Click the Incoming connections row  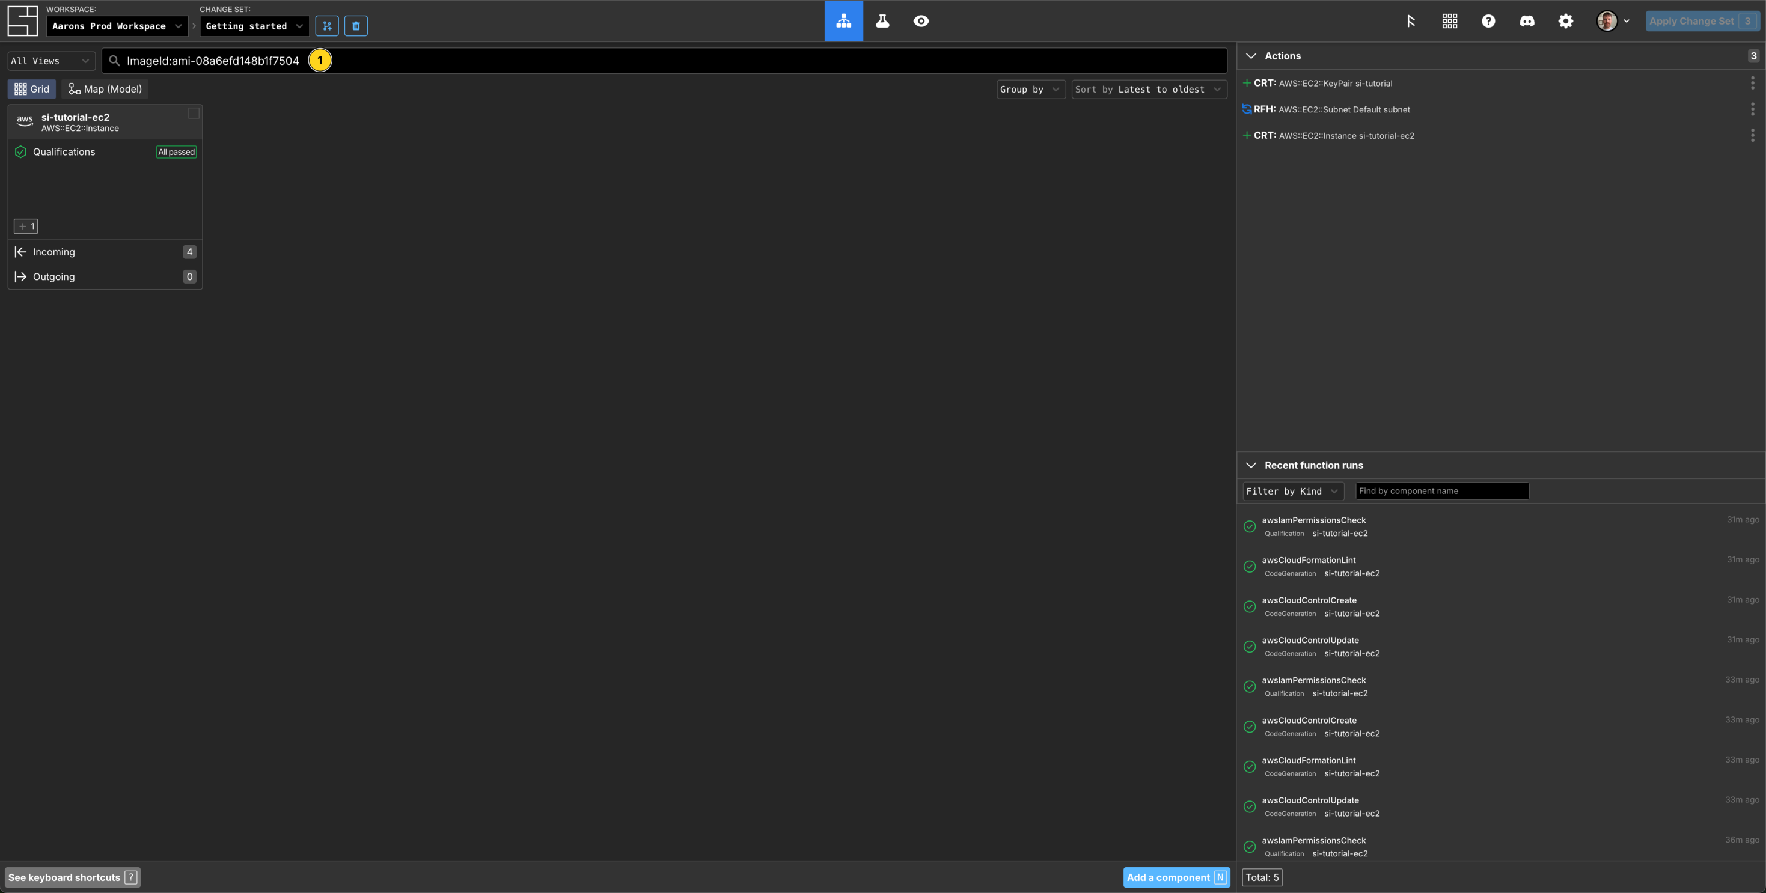click(105, 252)
